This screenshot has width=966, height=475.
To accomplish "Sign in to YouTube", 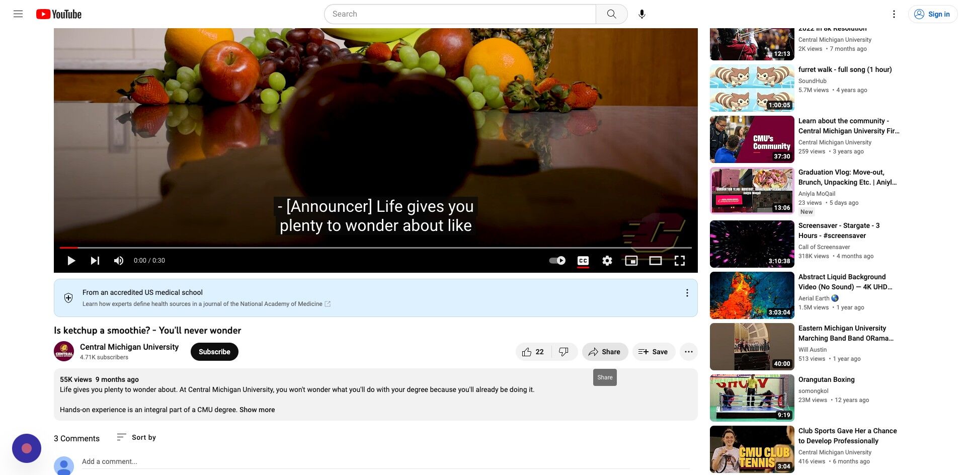I will click(932, 14).
